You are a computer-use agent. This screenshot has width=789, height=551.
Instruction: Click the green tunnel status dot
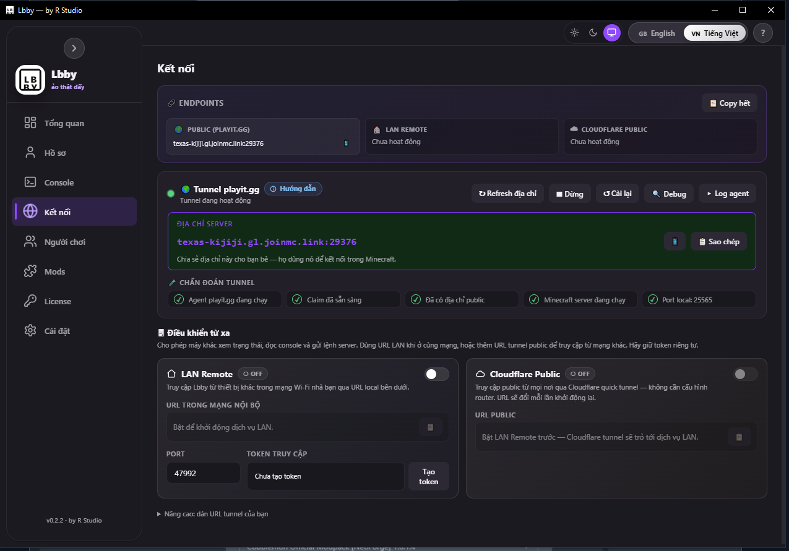click(171, 194)
